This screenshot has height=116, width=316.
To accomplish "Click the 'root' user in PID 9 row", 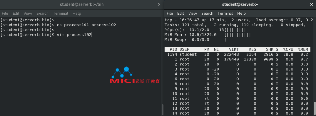I will pos(185,89).
